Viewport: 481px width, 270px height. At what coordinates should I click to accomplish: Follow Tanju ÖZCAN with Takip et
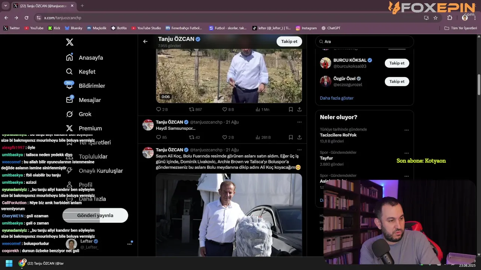click(x=289, y=42)
